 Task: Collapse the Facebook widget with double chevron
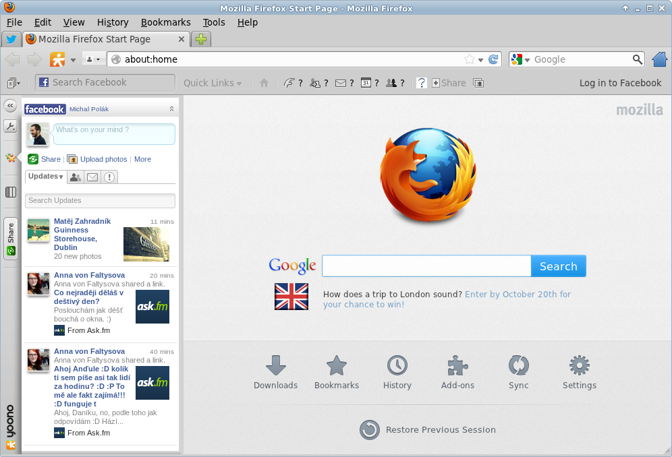click(x=171, y=109)
